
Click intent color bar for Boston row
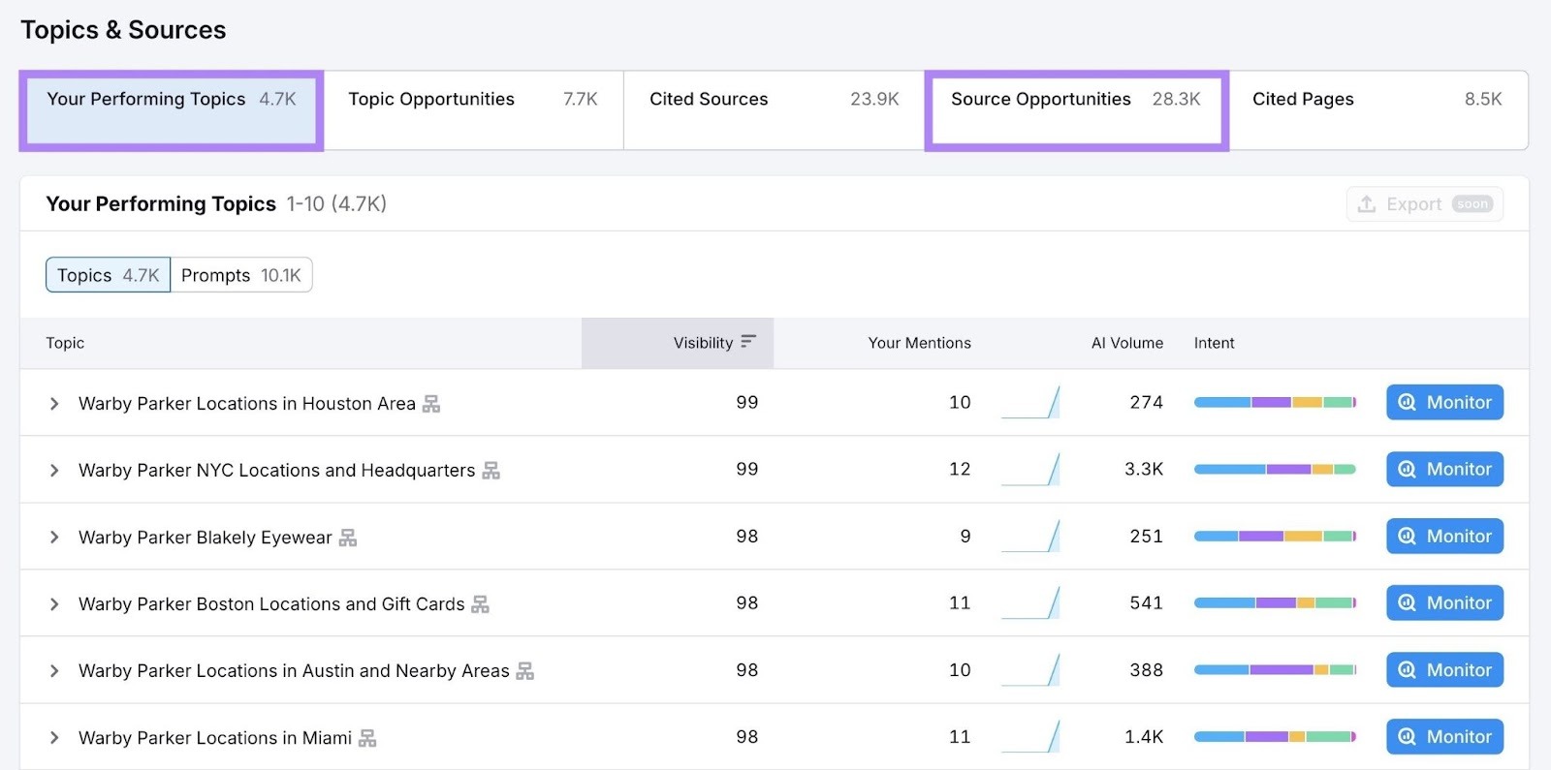click(1274, 603)
